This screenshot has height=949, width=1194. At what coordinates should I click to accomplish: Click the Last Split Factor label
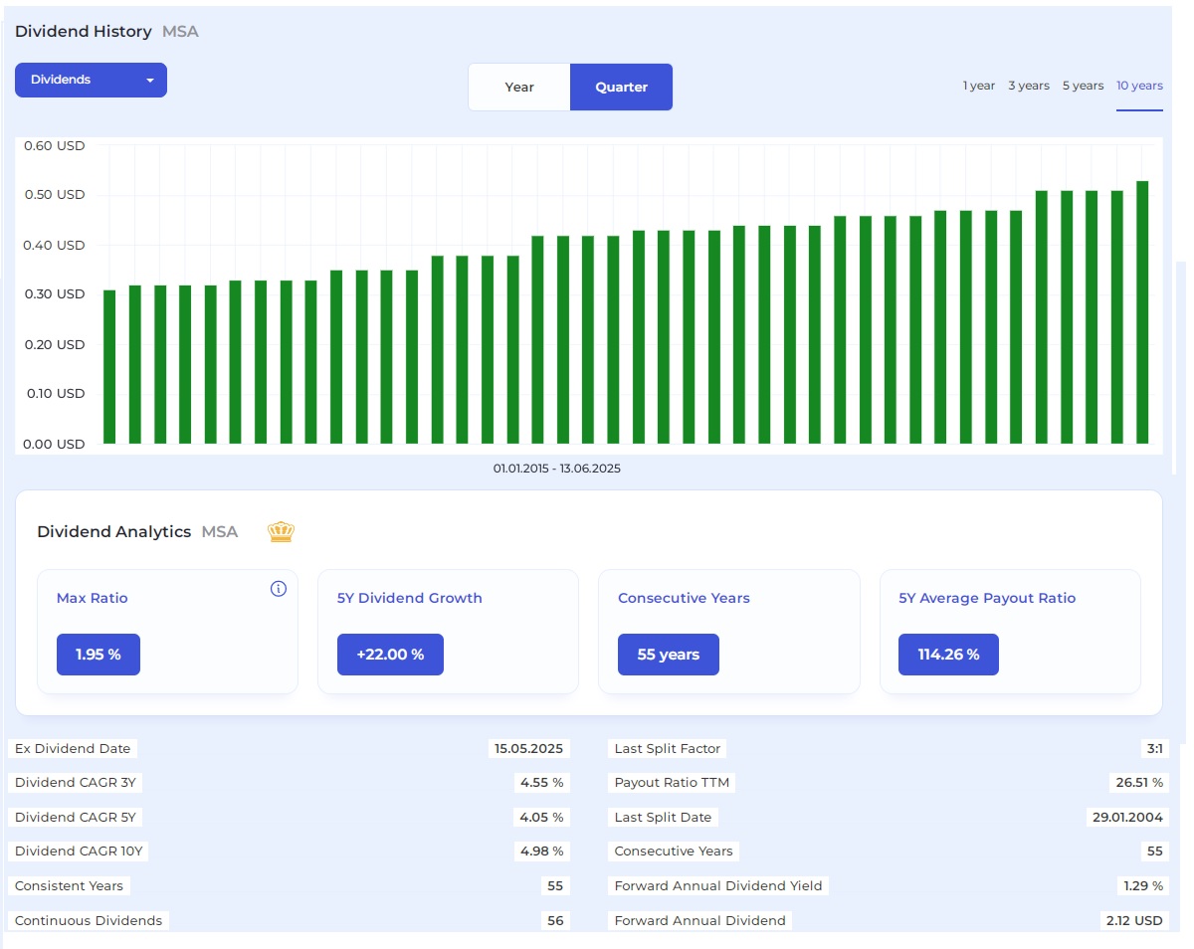[668, 748]
